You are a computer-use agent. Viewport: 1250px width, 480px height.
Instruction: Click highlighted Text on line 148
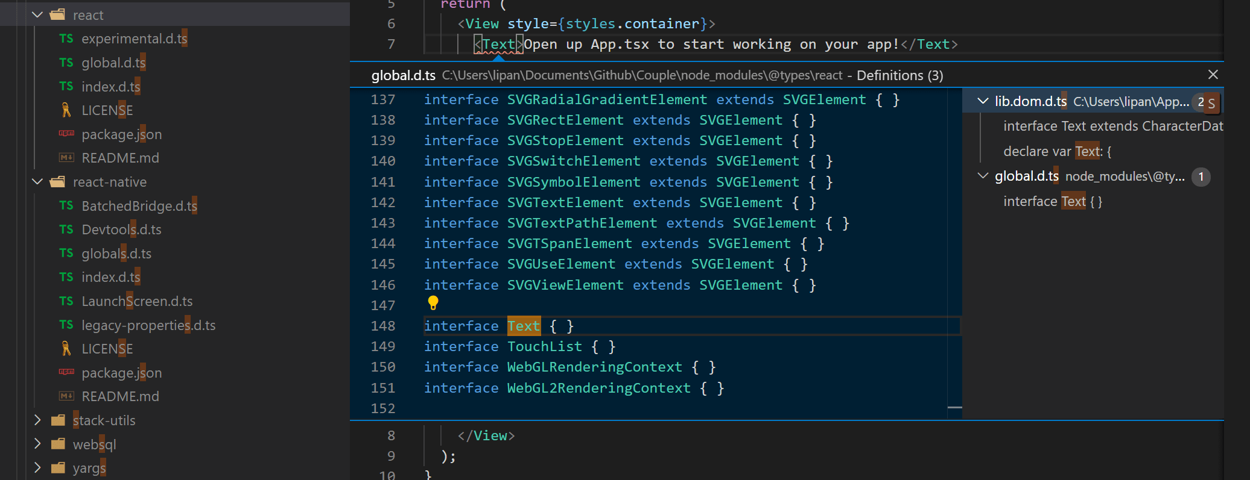click(524, 326)
